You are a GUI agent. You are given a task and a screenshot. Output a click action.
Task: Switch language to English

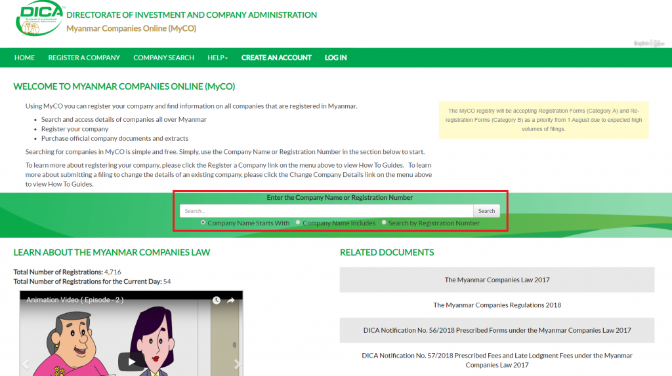642,43
